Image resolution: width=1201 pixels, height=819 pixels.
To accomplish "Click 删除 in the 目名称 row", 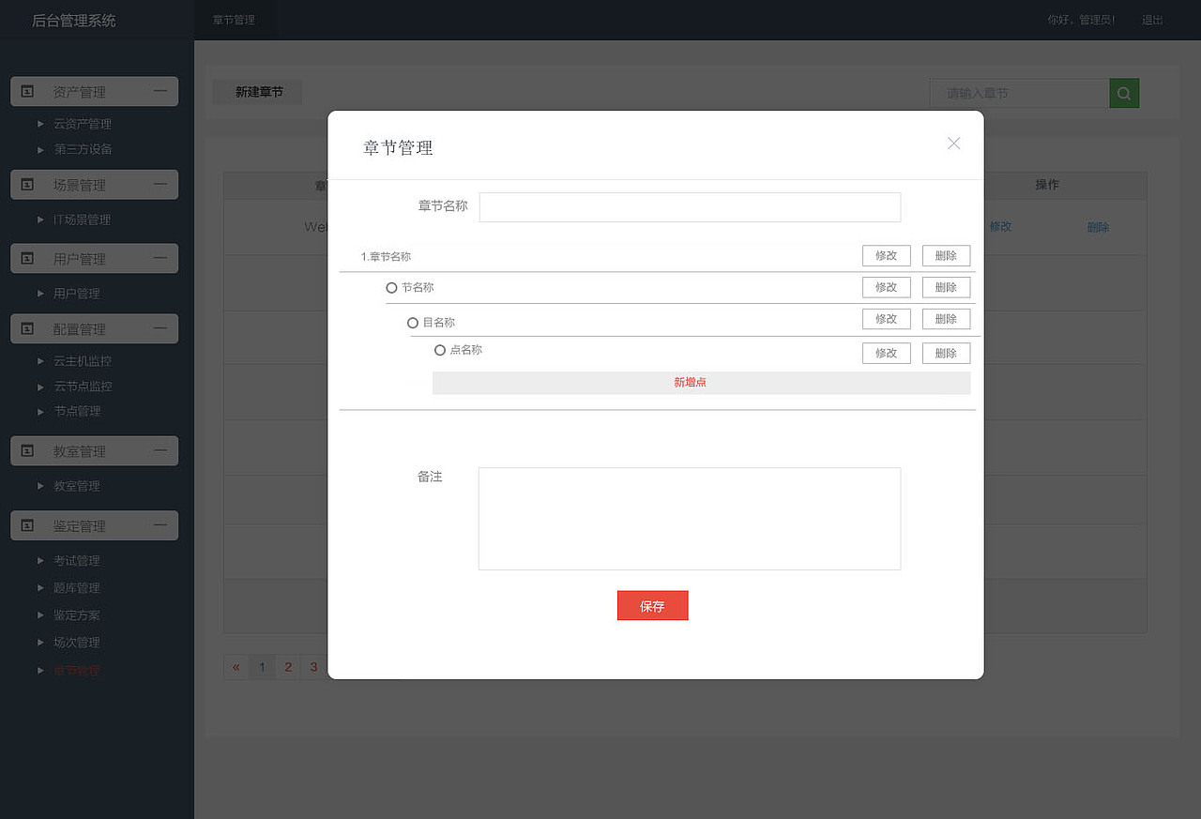I will (x=946, y=319).
